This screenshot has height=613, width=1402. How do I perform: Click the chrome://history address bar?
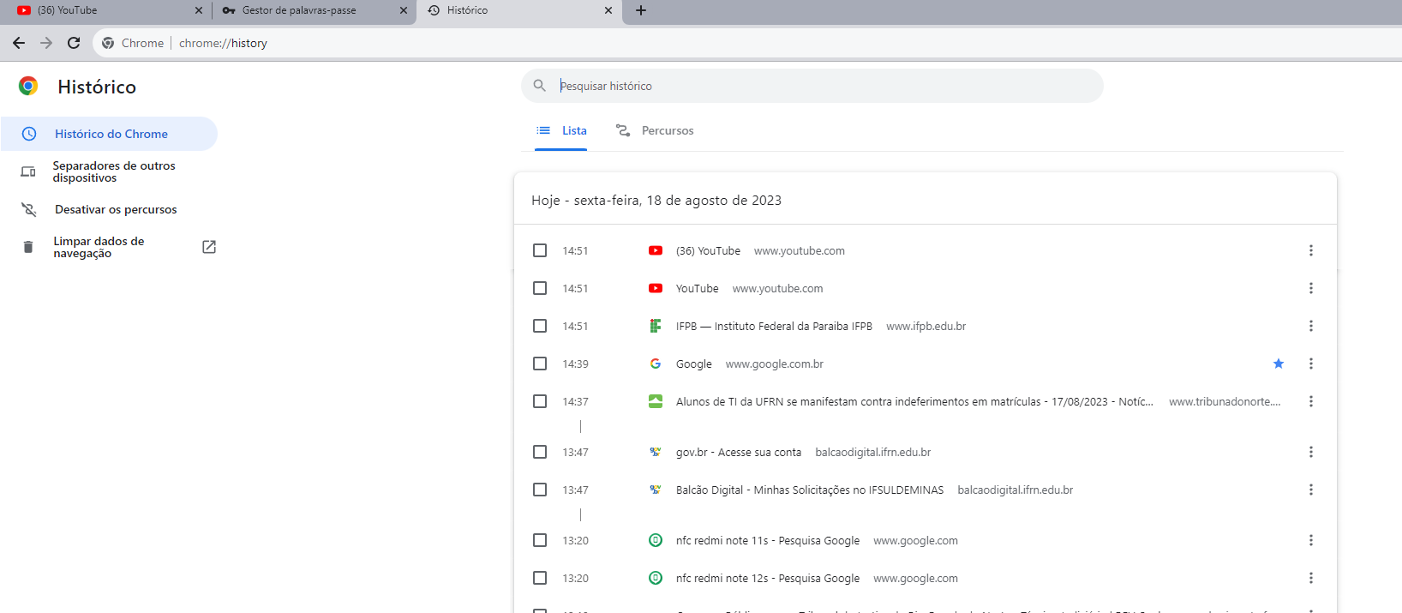pyautogui.click(x=746, y=43)
